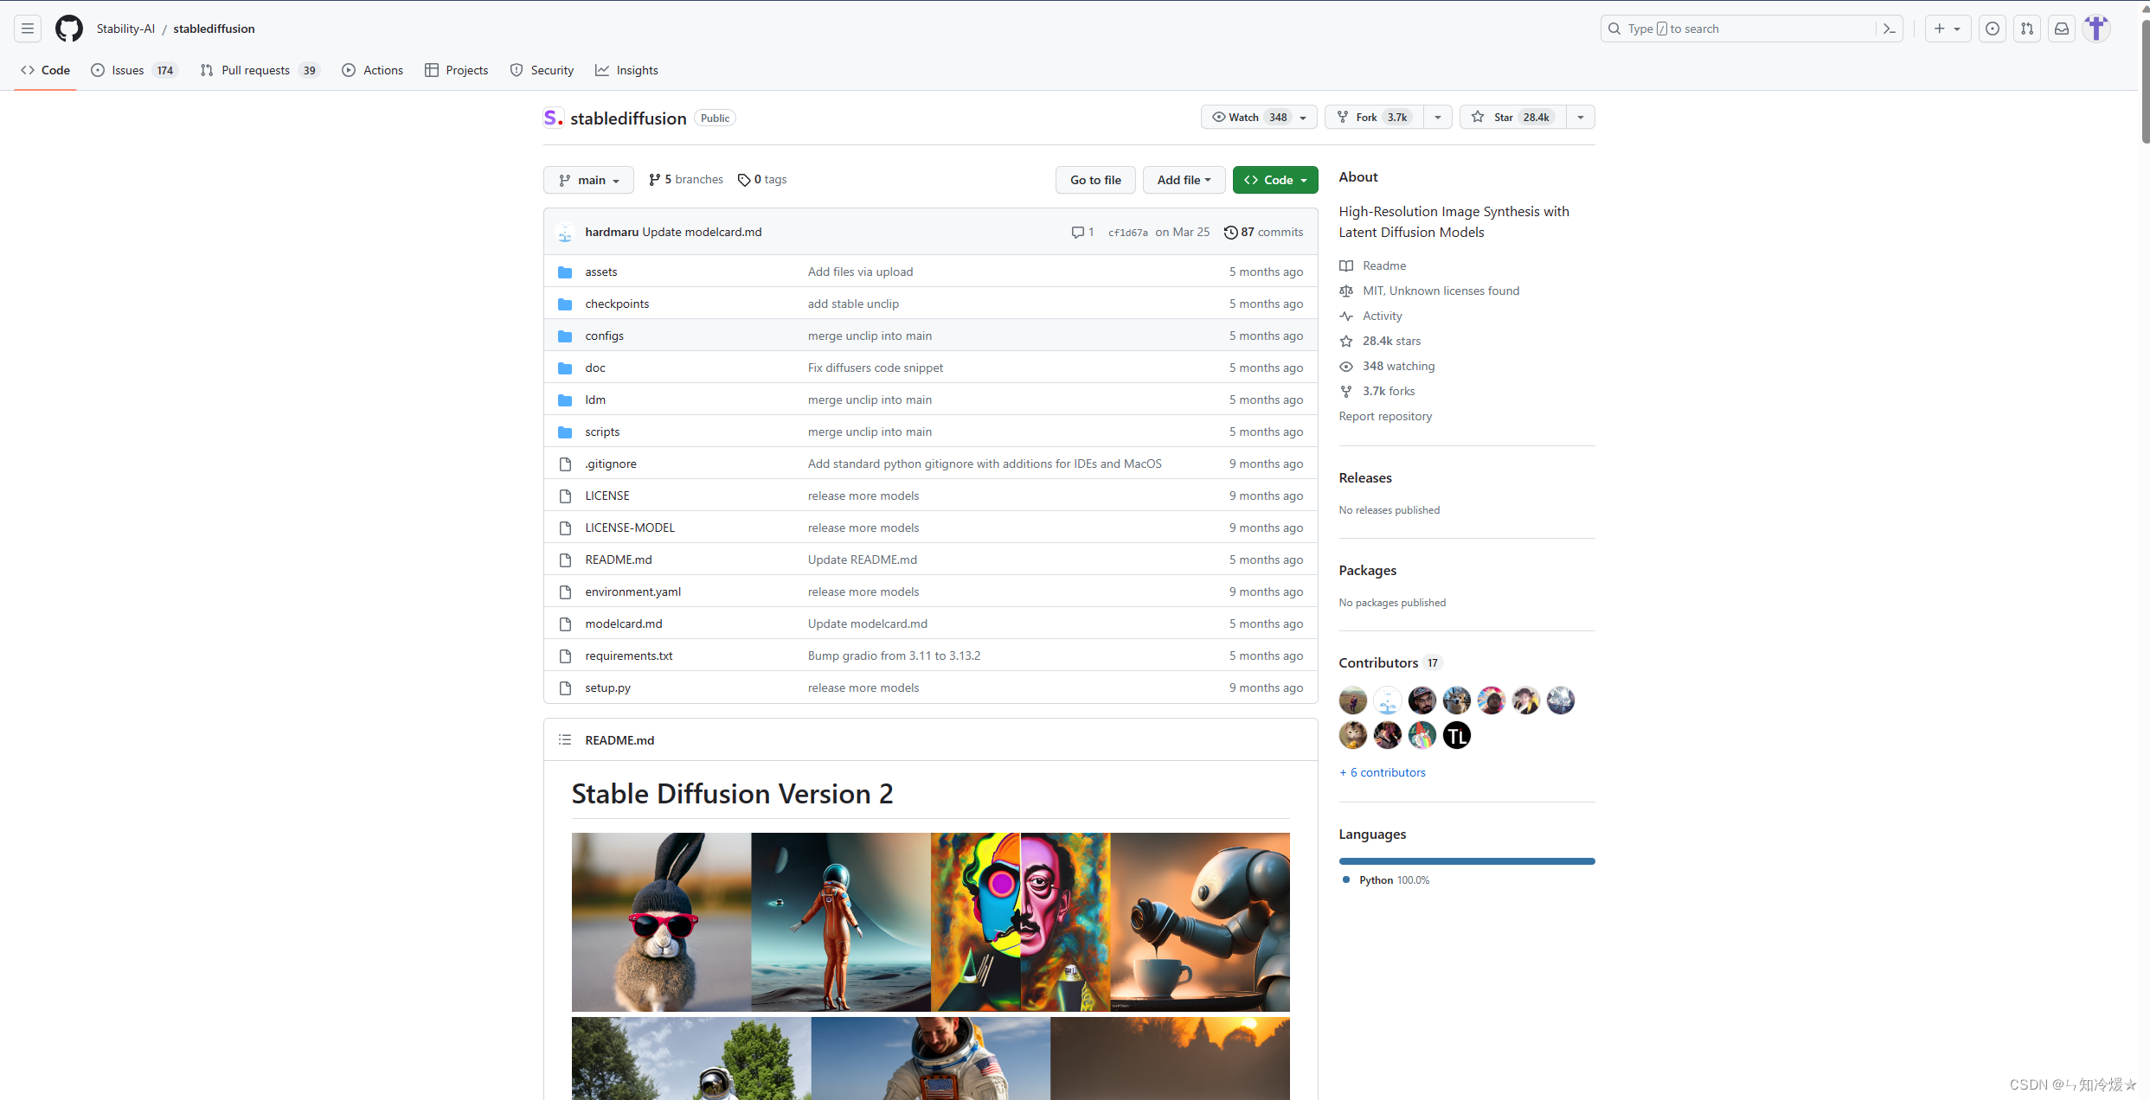Click the Python language bar
This screenshot has height=1100, width=2150.
[1467, 861]
